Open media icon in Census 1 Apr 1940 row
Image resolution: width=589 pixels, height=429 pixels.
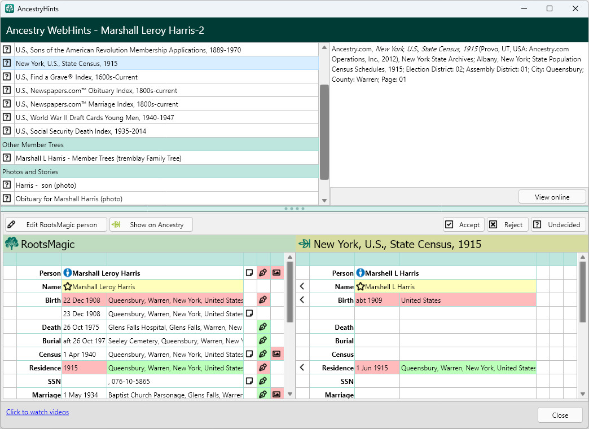[276, 354]
